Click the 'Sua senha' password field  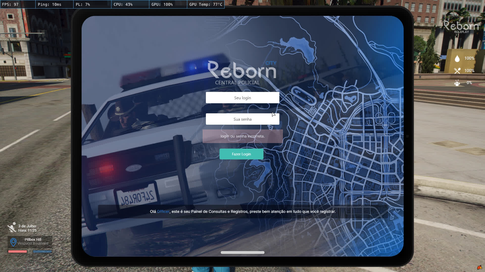243,119
